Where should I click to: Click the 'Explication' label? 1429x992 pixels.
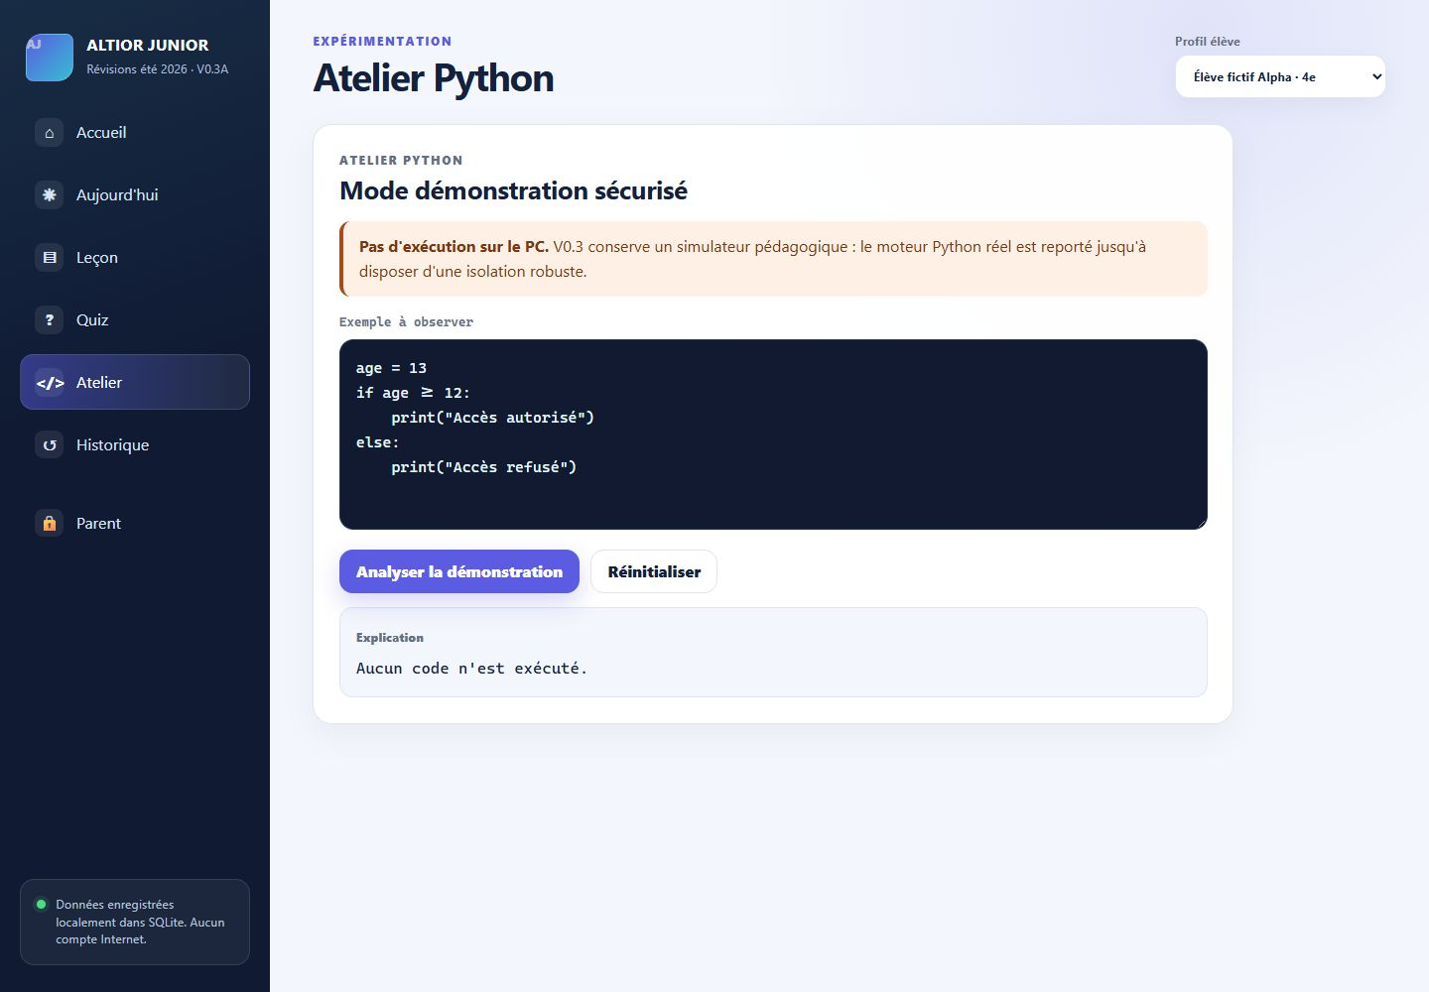(x=390, y=638)
